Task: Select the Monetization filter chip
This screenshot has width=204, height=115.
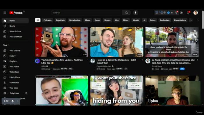Action: 75,20
